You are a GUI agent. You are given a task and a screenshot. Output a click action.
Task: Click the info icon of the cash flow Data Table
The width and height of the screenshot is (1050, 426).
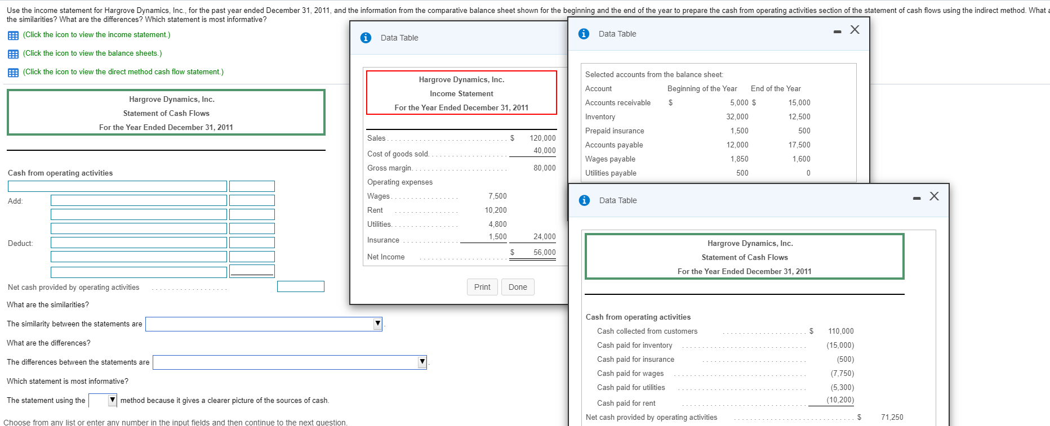(584, 200)
